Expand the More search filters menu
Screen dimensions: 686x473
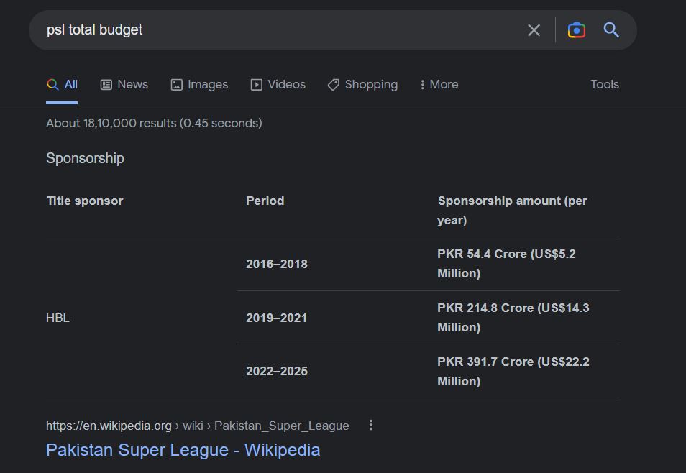coord(439,84)
